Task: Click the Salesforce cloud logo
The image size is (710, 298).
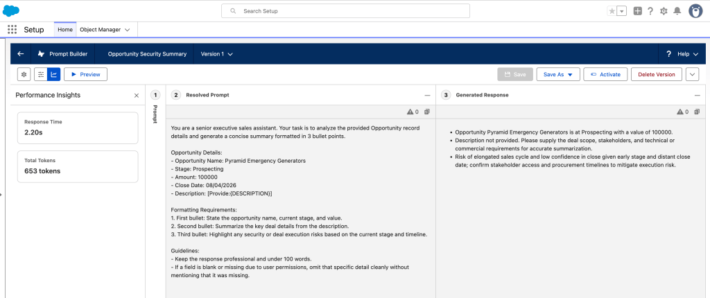Action: click(x=11, y=10)
